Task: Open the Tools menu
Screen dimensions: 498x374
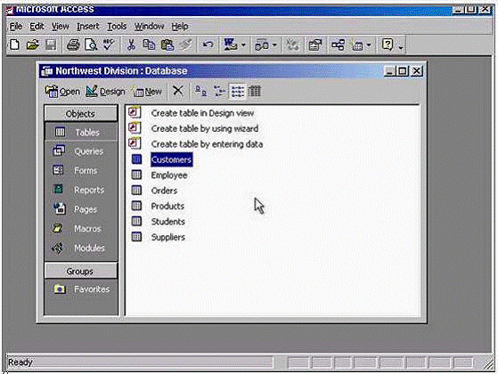Action: 117,27
